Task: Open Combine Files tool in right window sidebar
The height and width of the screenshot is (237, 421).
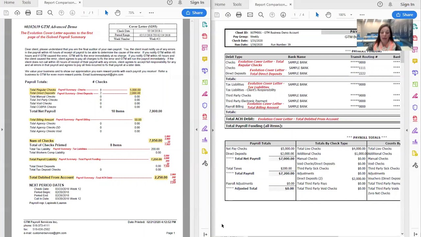Action: (415, 73)
